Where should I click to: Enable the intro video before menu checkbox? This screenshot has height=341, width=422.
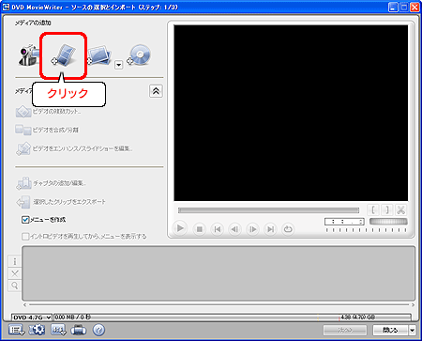pyautogui.click(x=25, y=236)
